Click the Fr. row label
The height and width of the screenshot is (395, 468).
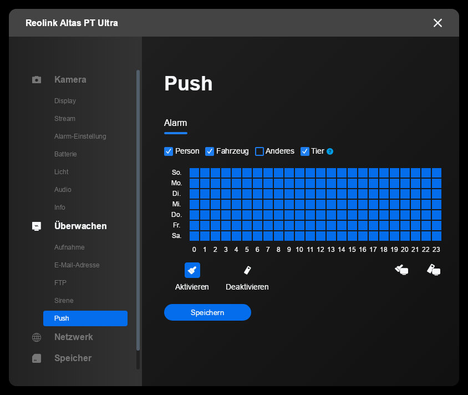click(x=177, y=225)
